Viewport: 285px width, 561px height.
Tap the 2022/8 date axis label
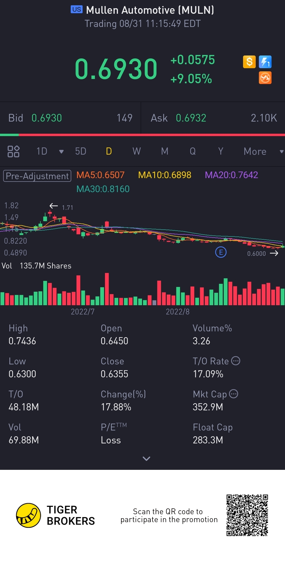coord(178,312)
